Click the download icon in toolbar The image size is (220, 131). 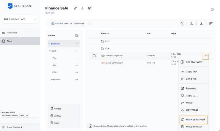coord(201,24)
